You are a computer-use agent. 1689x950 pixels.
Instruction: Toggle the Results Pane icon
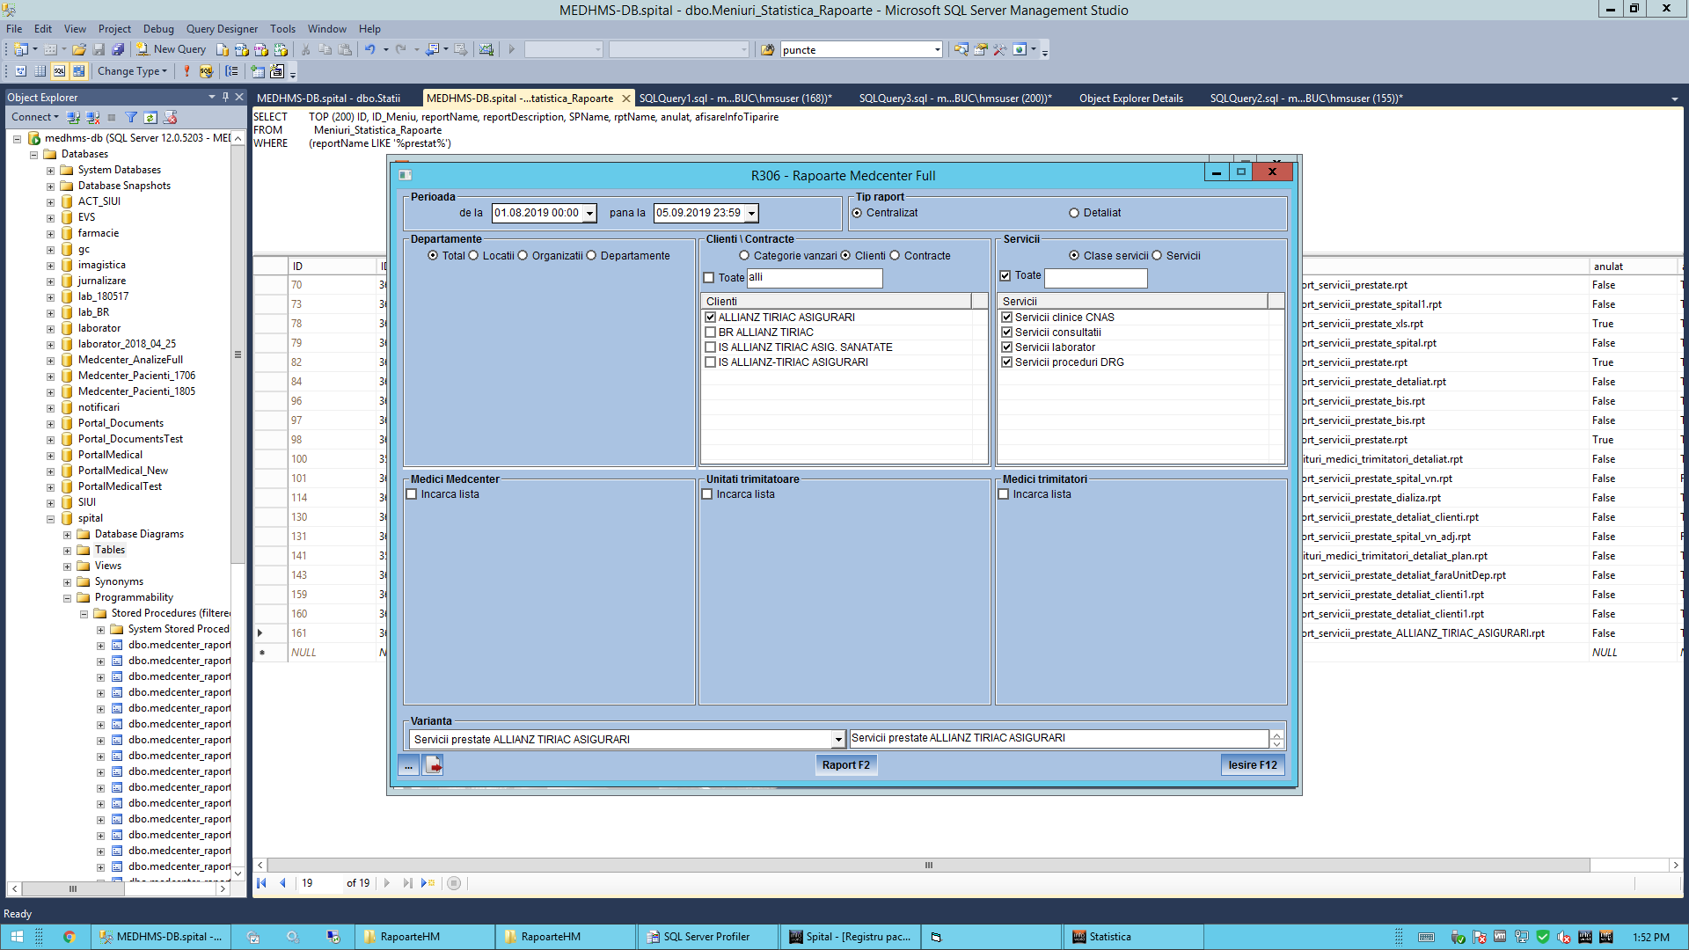coord(79,71)
